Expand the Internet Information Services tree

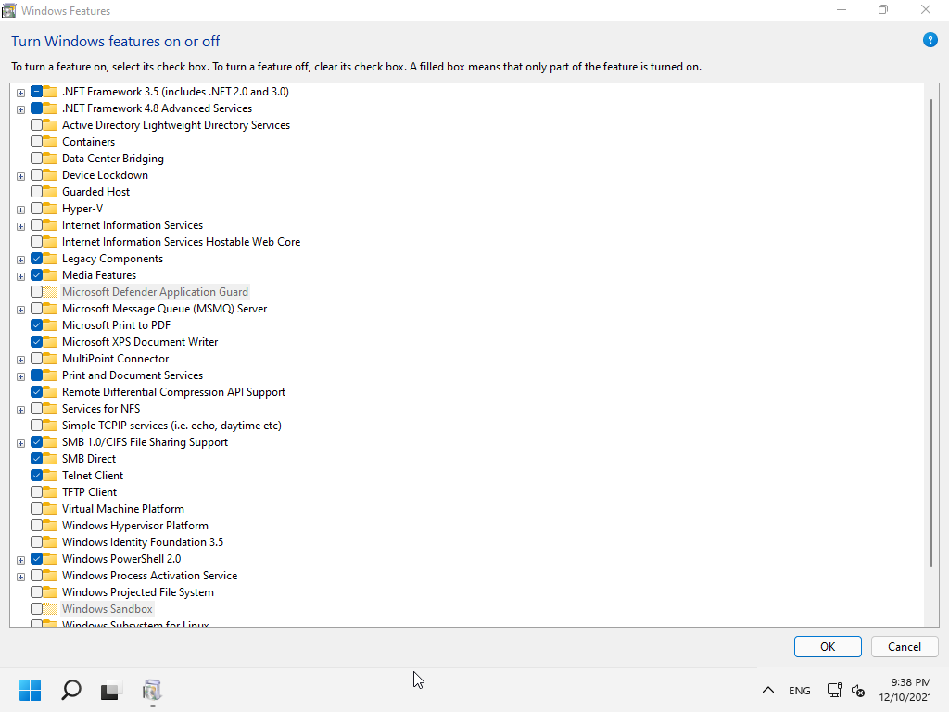click(20, 226)
